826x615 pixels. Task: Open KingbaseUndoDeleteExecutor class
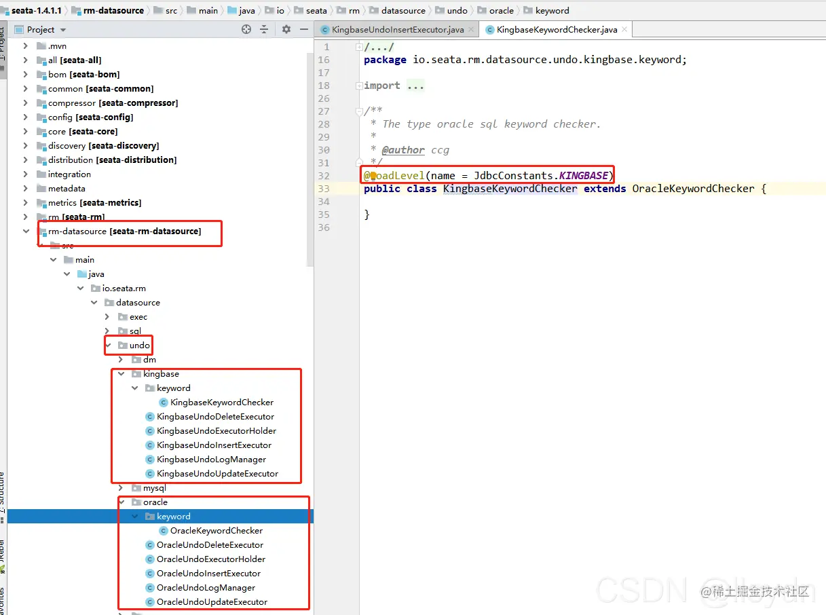pos(215,417)
